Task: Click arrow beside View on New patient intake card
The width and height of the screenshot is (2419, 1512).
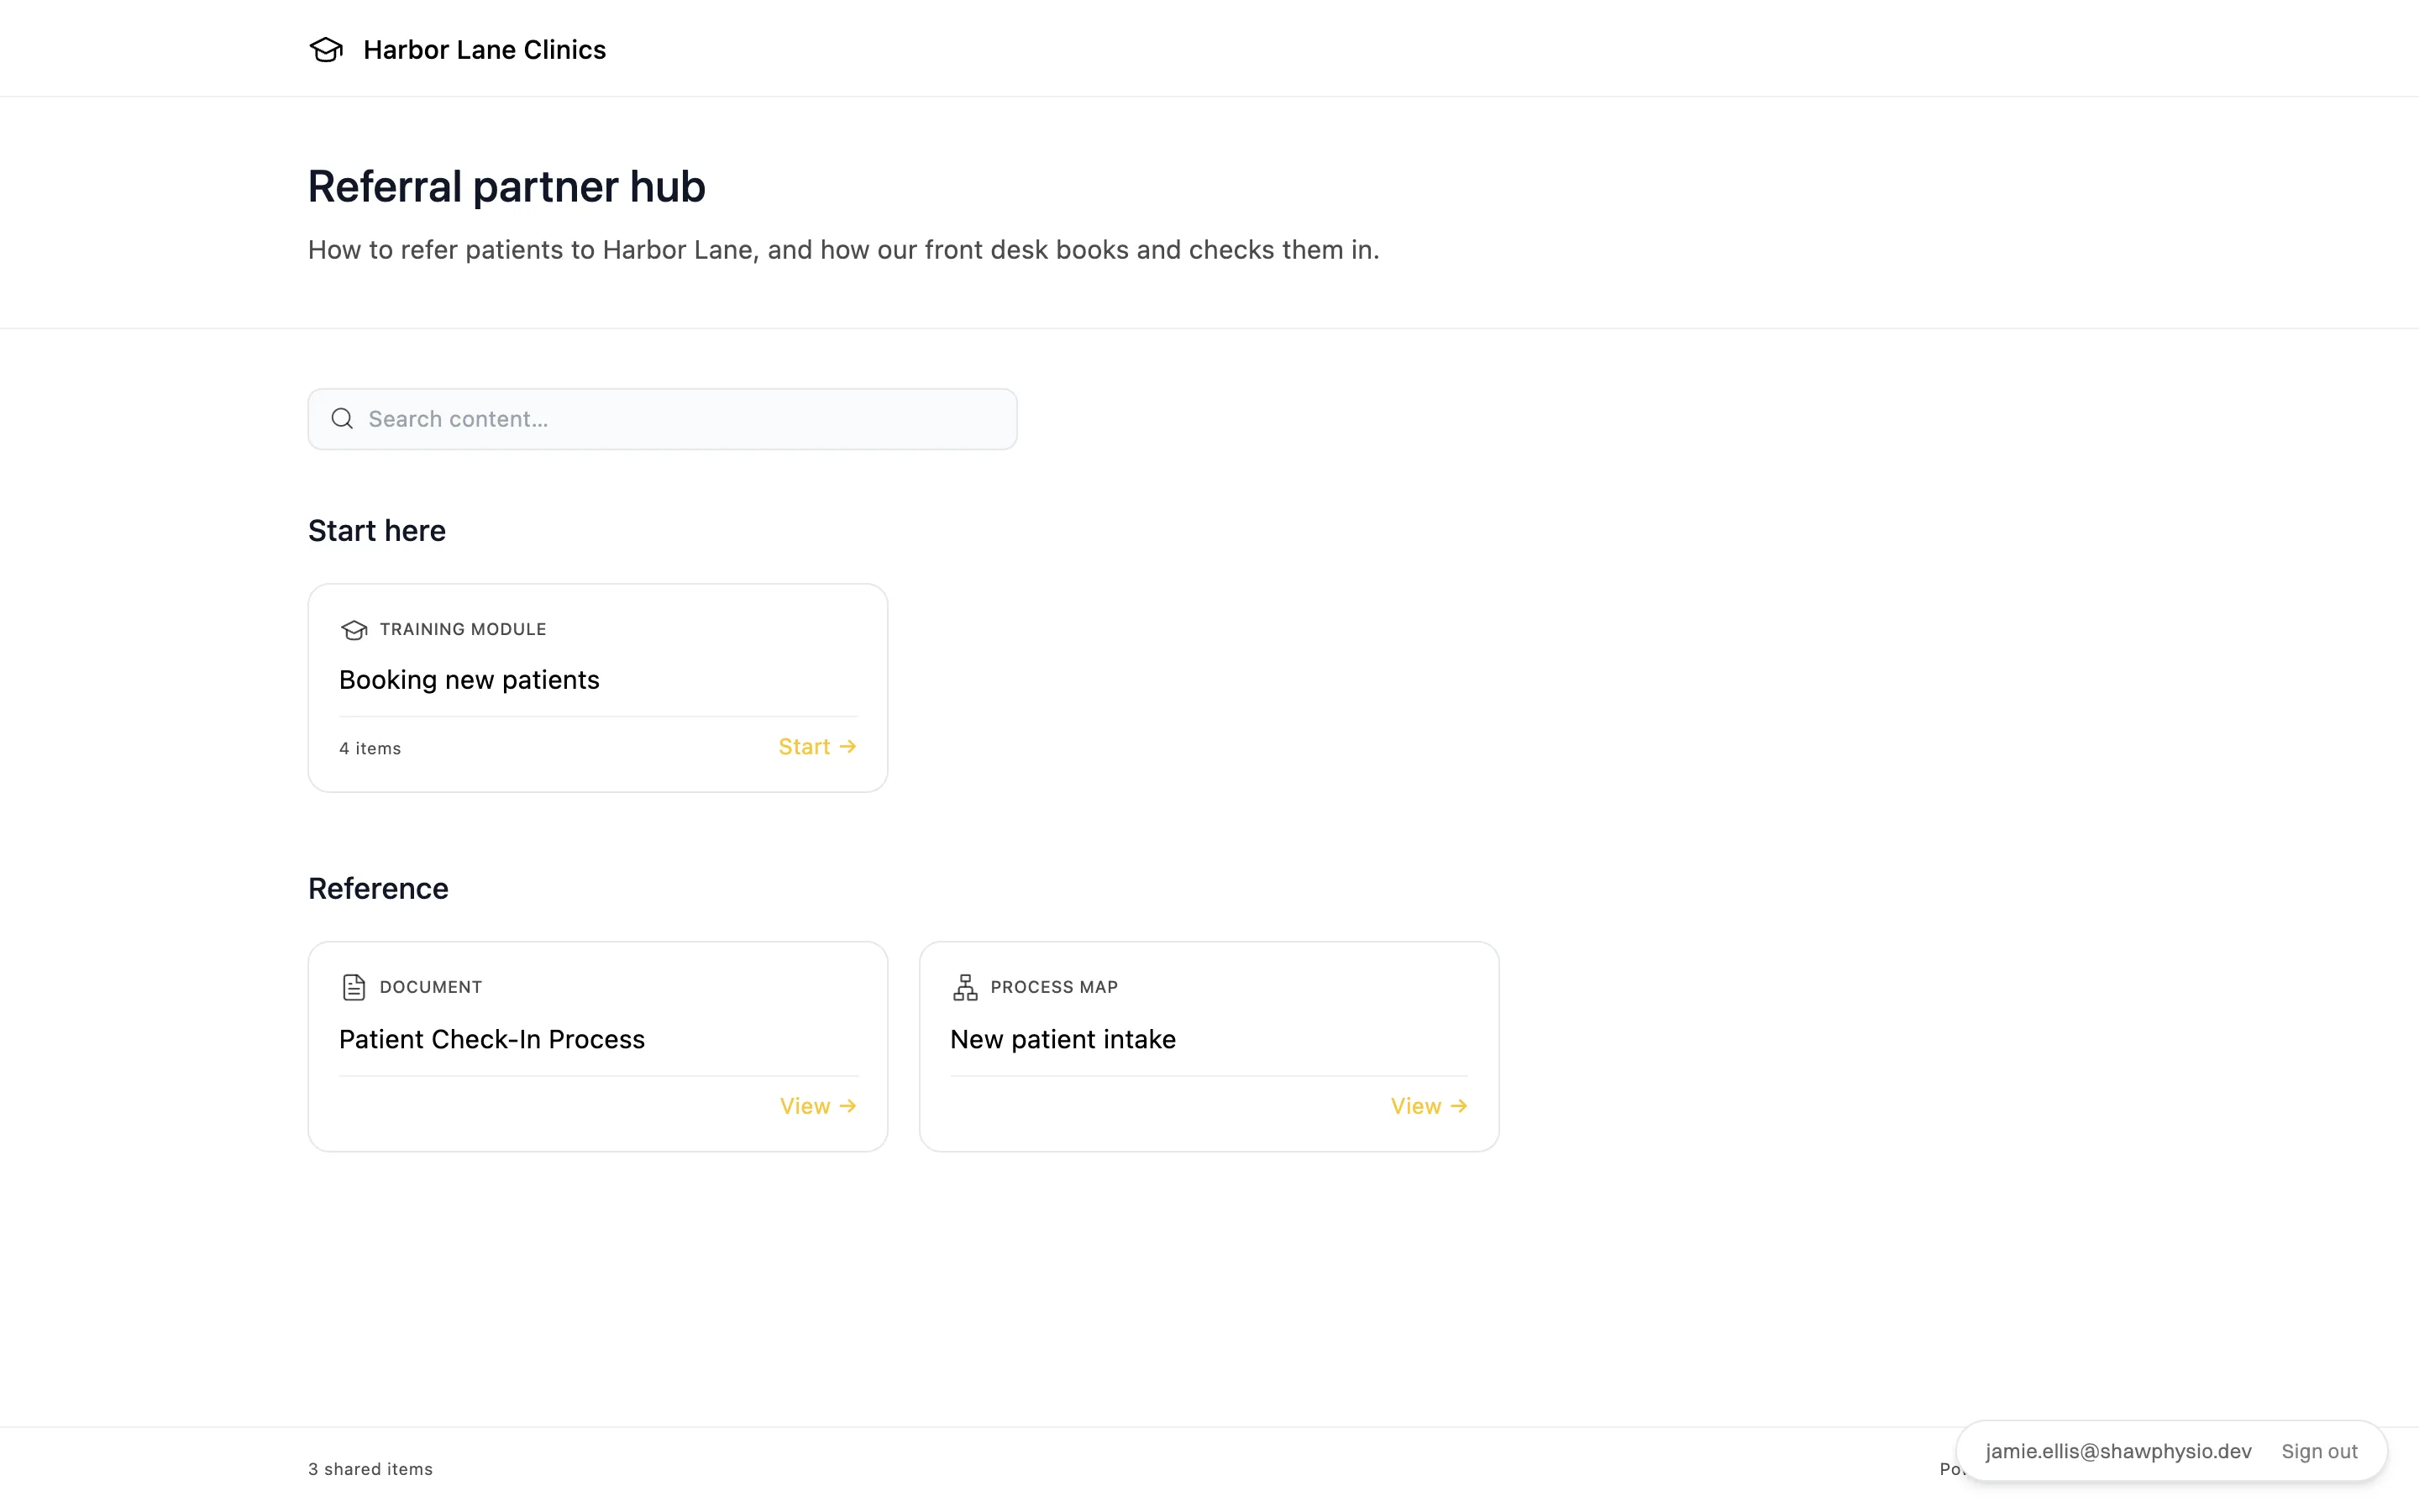Action: tap(1458, 1106)
